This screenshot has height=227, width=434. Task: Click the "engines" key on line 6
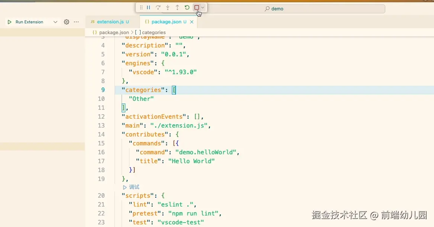coord(138,63)
